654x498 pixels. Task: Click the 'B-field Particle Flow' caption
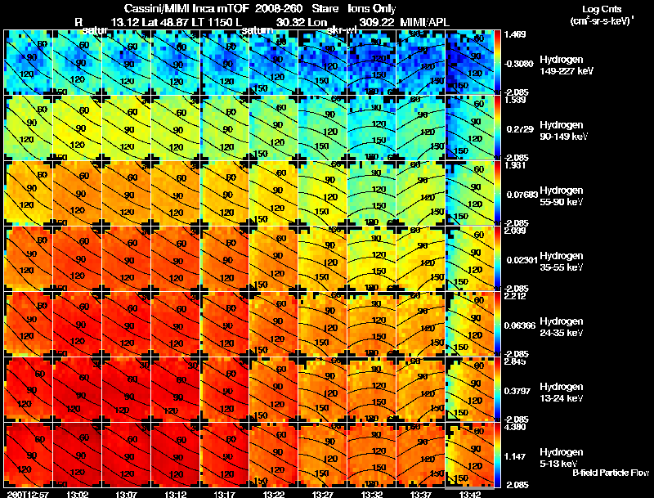[611, 473]
